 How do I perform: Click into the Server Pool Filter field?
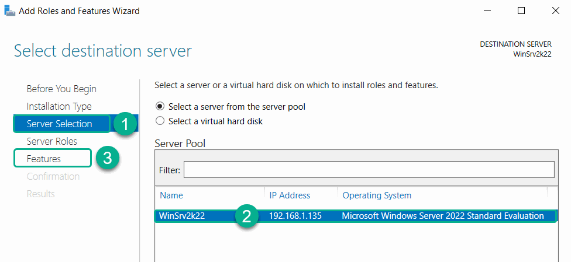pyautogui.click(x=369, y=170)
